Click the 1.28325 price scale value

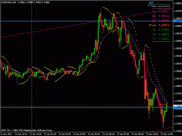pos(178,56)
